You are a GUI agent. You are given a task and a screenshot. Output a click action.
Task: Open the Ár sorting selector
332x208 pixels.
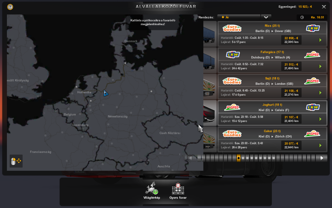239,17
